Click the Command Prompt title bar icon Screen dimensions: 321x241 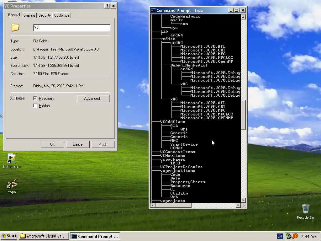153,10
